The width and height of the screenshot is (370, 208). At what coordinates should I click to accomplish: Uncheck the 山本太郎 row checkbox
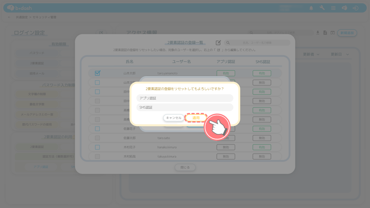pos(97,73)
